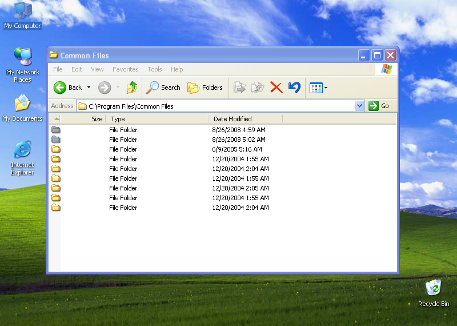Select the Recycle Bin desktop icon
The width and height of the screenshot is (457, 326).
click(x=434, y=293)
